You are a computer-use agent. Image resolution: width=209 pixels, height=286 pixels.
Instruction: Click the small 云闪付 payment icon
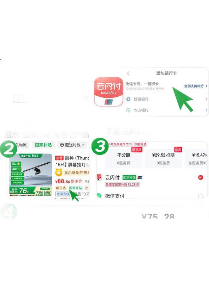point(99,177)
